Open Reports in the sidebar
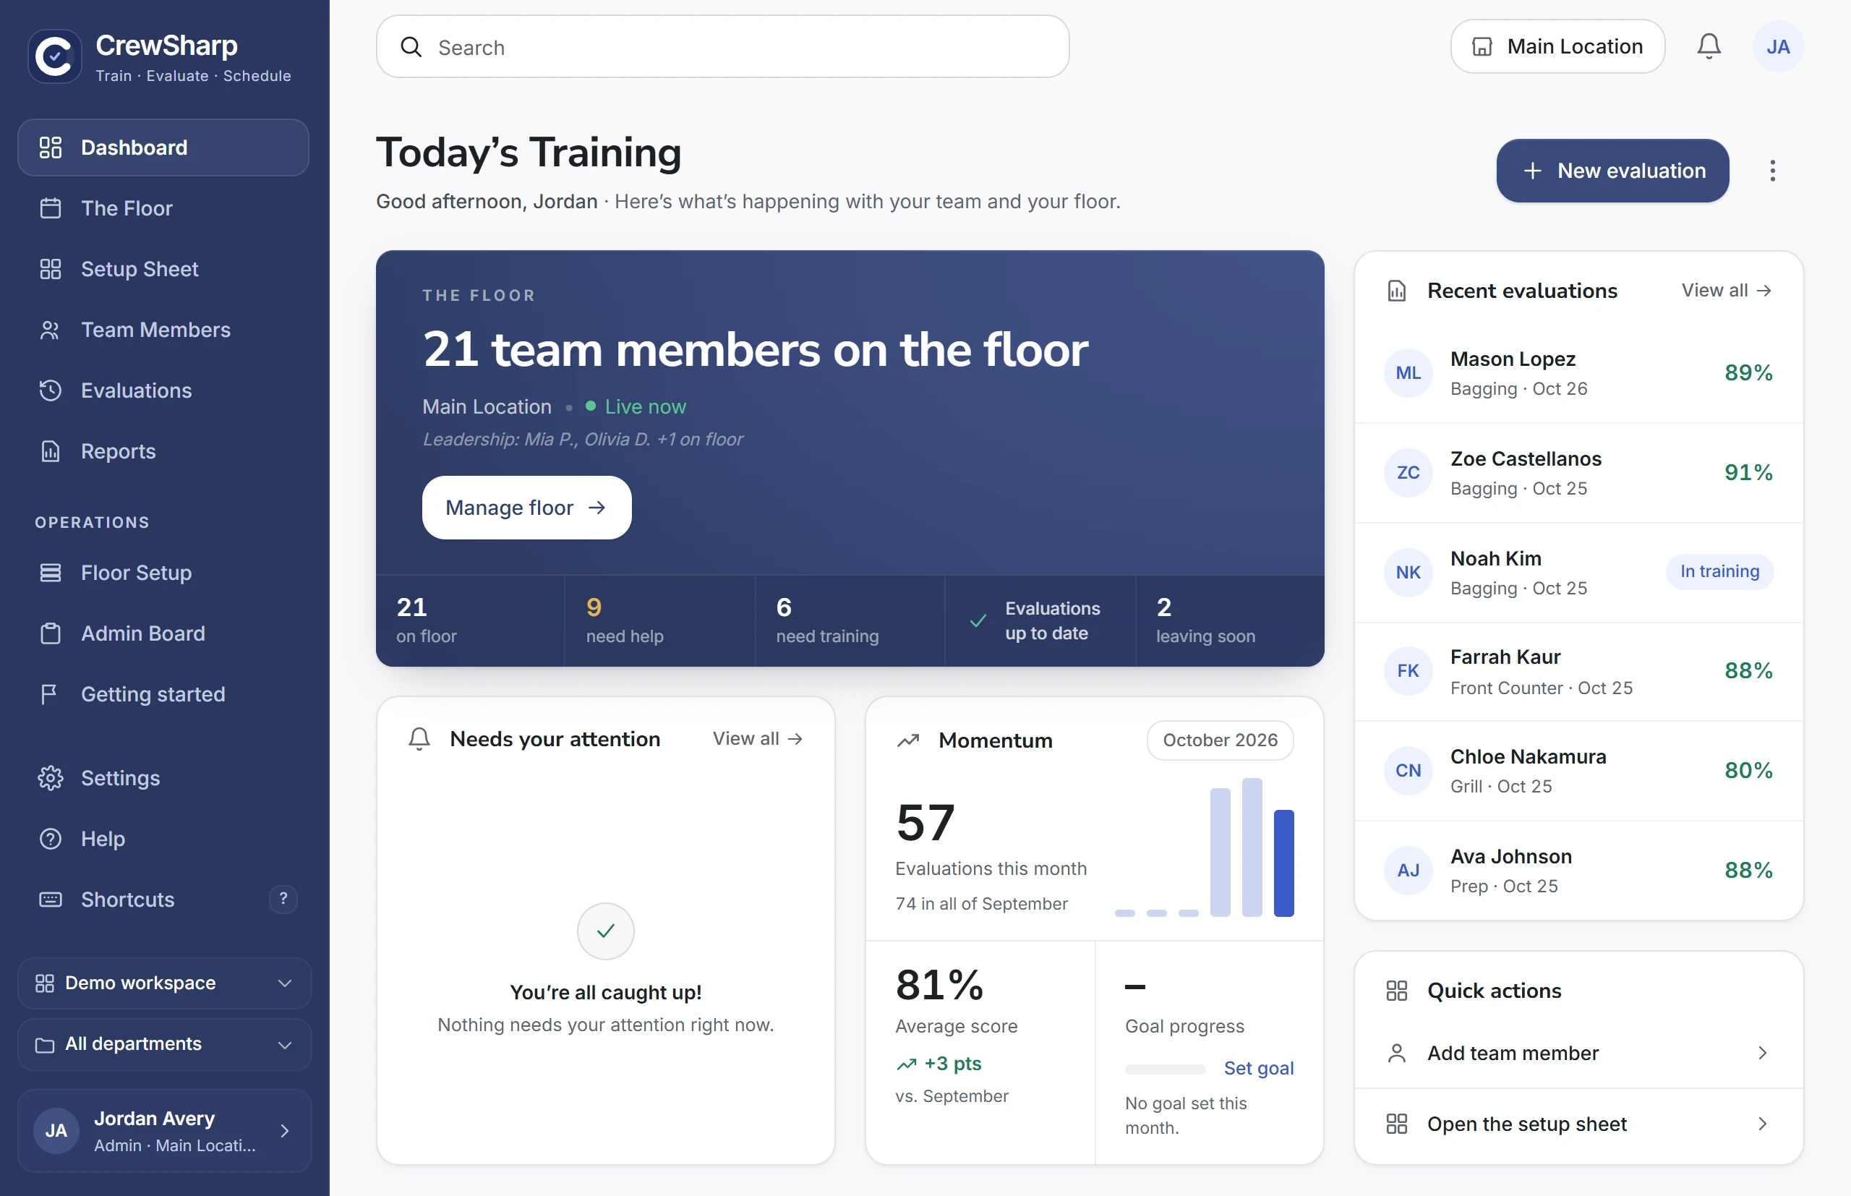The height and width of the screenshot is (1196, 1851). (x=163, y=451)
